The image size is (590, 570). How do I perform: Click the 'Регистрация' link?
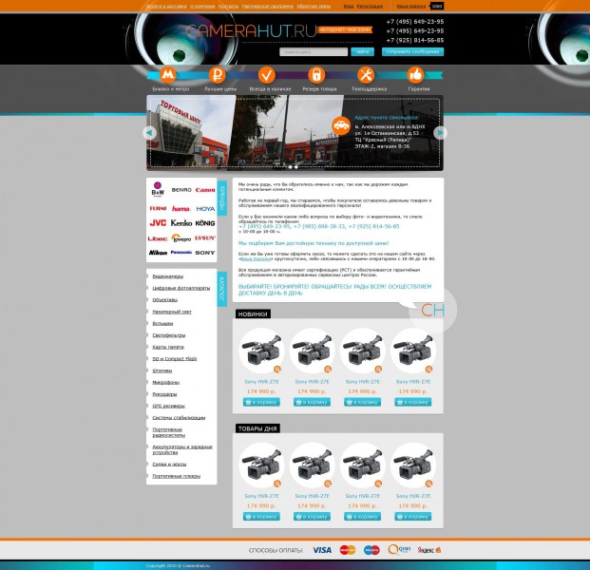pos(370,6)
